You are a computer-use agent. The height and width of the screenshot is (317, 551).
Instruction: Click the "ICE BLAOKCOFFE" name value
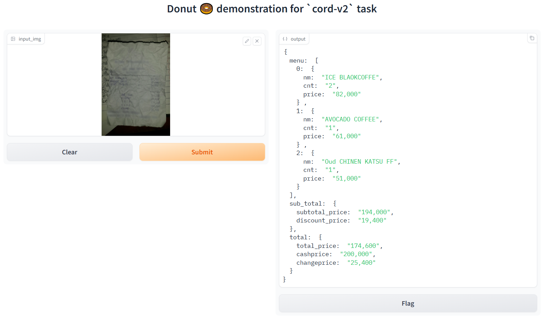pos(350,77)
